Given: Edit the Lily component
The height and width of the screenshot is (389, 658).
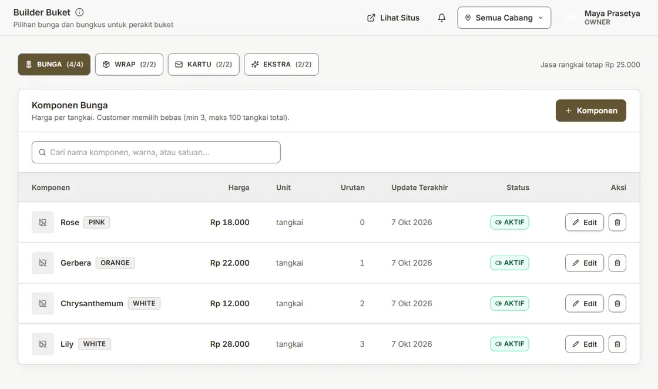Looking at the screenshot, I should pos(584,344).
